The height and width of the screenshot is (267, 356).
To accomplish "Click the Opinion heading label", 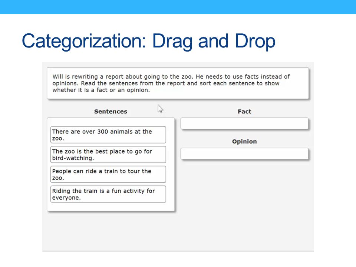I will pos(244,141).
